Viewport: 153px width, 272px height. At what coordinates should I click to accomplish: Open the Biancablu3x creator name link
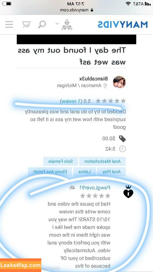pyautogui.click(x=93, y=79)
